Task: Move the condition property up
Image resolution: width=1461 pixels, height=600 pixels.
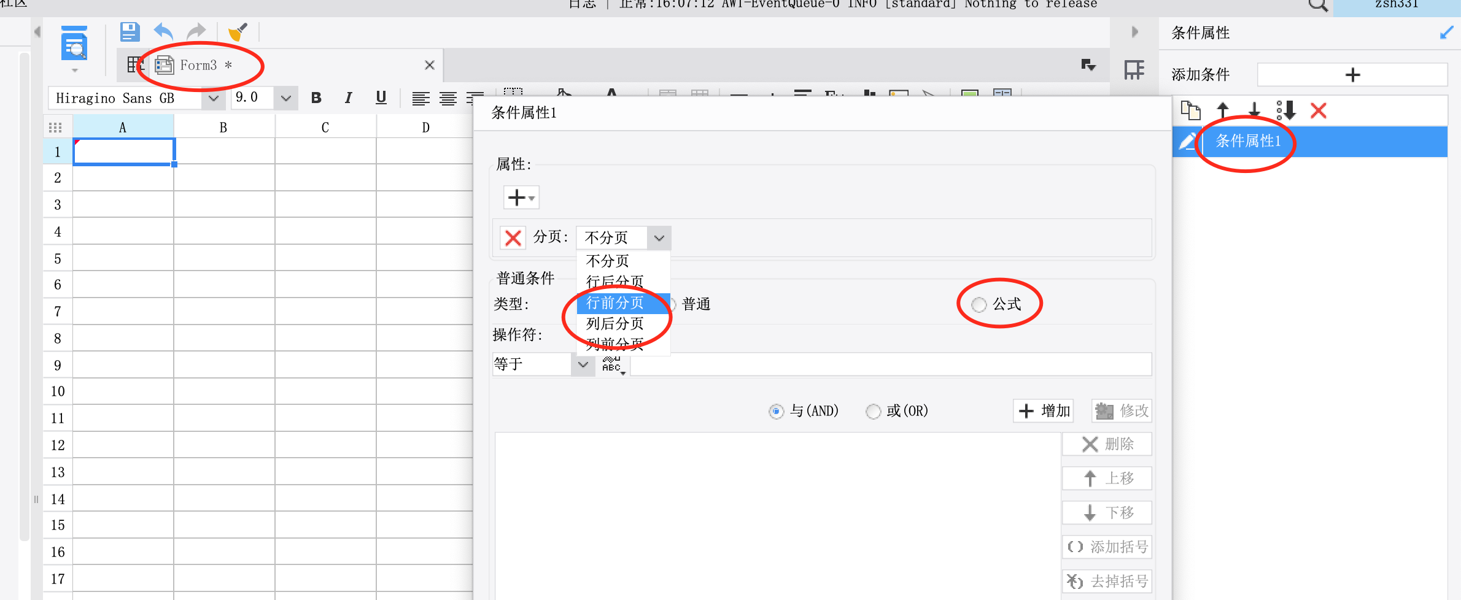Action: coord(1223,110)
